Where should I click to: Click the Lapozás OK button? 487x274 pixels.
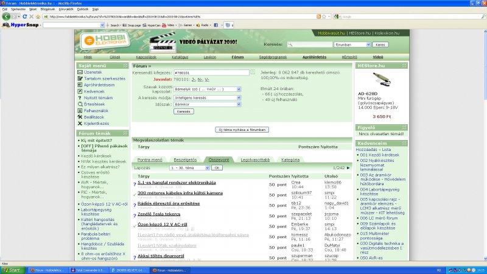(217, 168)
